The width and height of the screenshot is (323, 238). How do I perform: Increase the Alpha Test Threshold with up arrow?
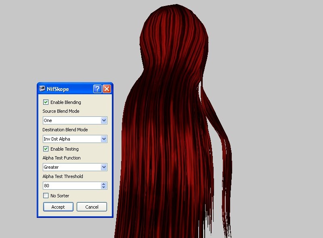point(104,184)
